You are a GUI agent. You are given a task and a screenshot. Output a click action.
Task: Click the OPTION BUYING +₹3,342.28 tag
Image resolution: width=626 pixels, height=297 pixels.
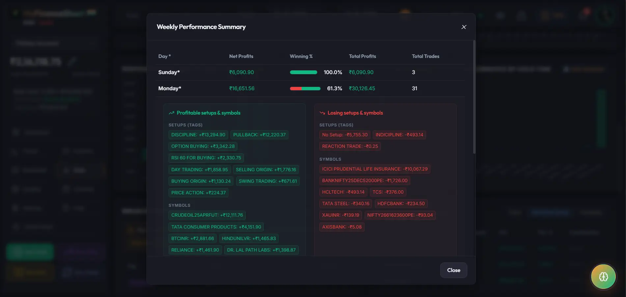203,146
